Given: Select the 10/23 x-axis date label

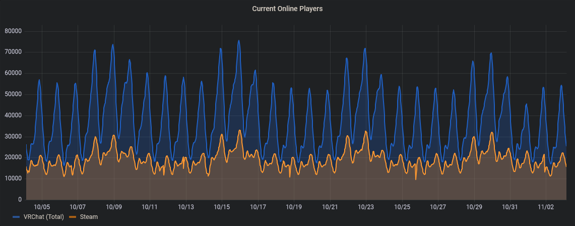Looking at the screenshot, I should (x=366, y=207).
